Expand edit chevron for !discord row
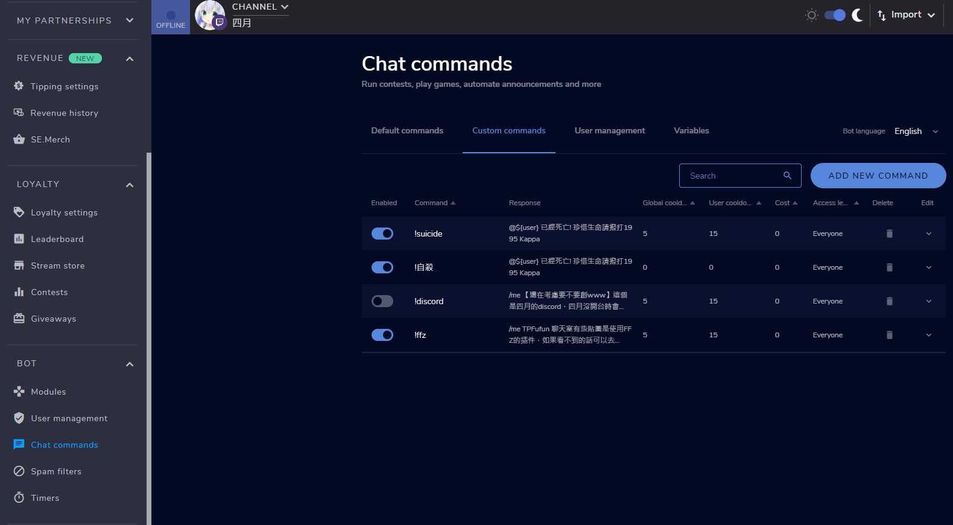The image size is (953, 525). [928, 301]
